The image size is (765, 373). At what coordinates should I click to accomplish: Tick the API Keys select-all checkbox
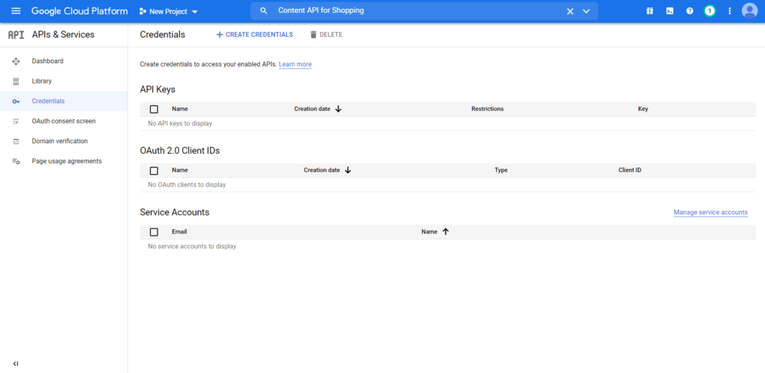[x=154, y=109]
